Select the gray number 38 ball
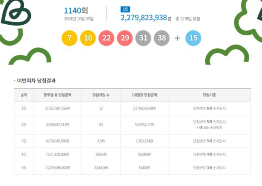262x186 pixels. (x=162, y=38)
